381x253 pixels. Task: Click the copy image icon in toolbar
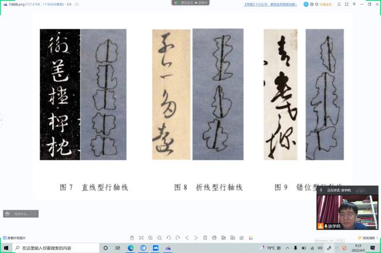pos(233,238)
